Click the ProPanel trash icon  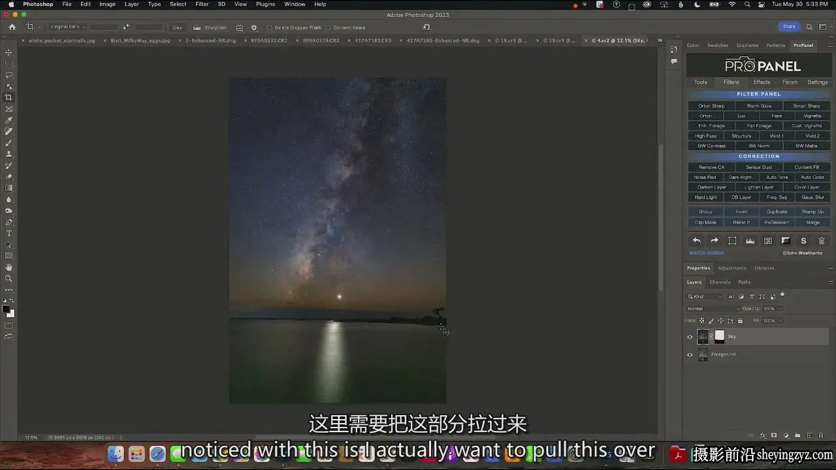(x=822, y=241)
